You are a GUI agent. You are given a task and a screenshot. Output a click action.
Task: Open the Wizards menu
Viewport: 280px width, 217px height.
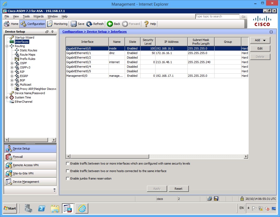pyautogui.click(x=38, y=16)
